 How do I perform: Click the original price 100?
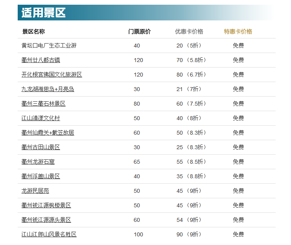point(138,234)
